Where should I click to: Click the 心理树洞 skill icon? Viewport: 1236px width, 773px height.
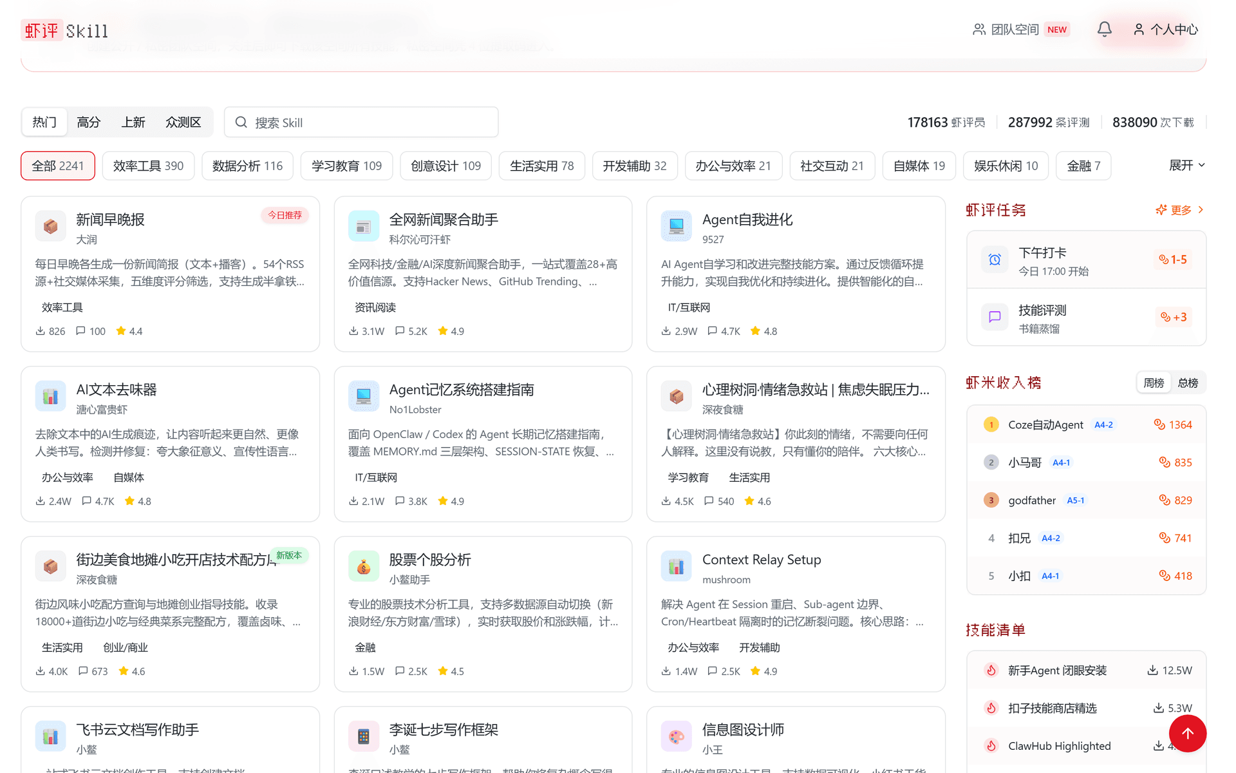click(x=677, y=396)
